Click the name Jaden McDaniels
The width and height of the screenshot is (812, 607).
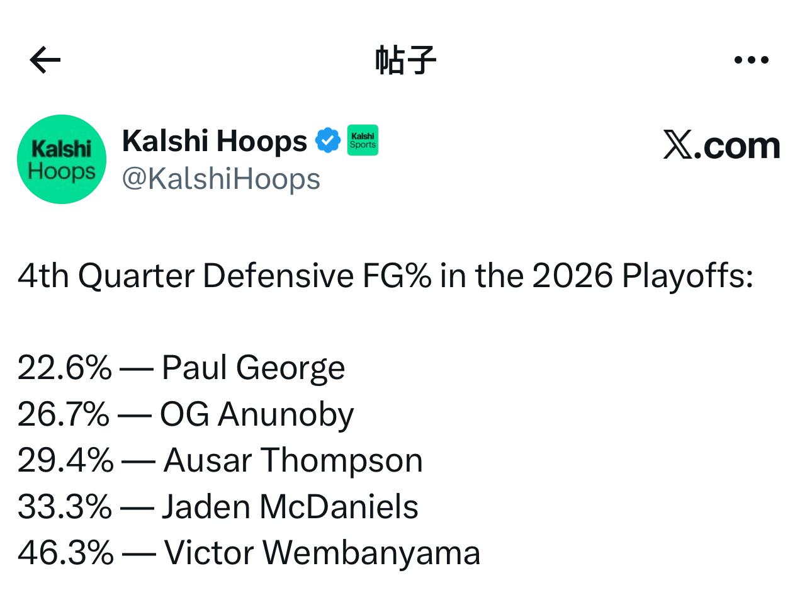coord(290,507)
